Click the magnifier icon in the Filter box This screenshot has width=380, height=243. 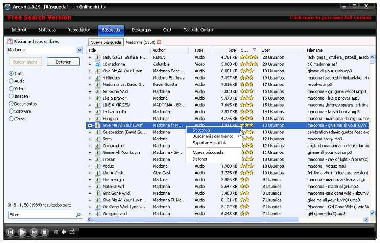pos(78,215)
